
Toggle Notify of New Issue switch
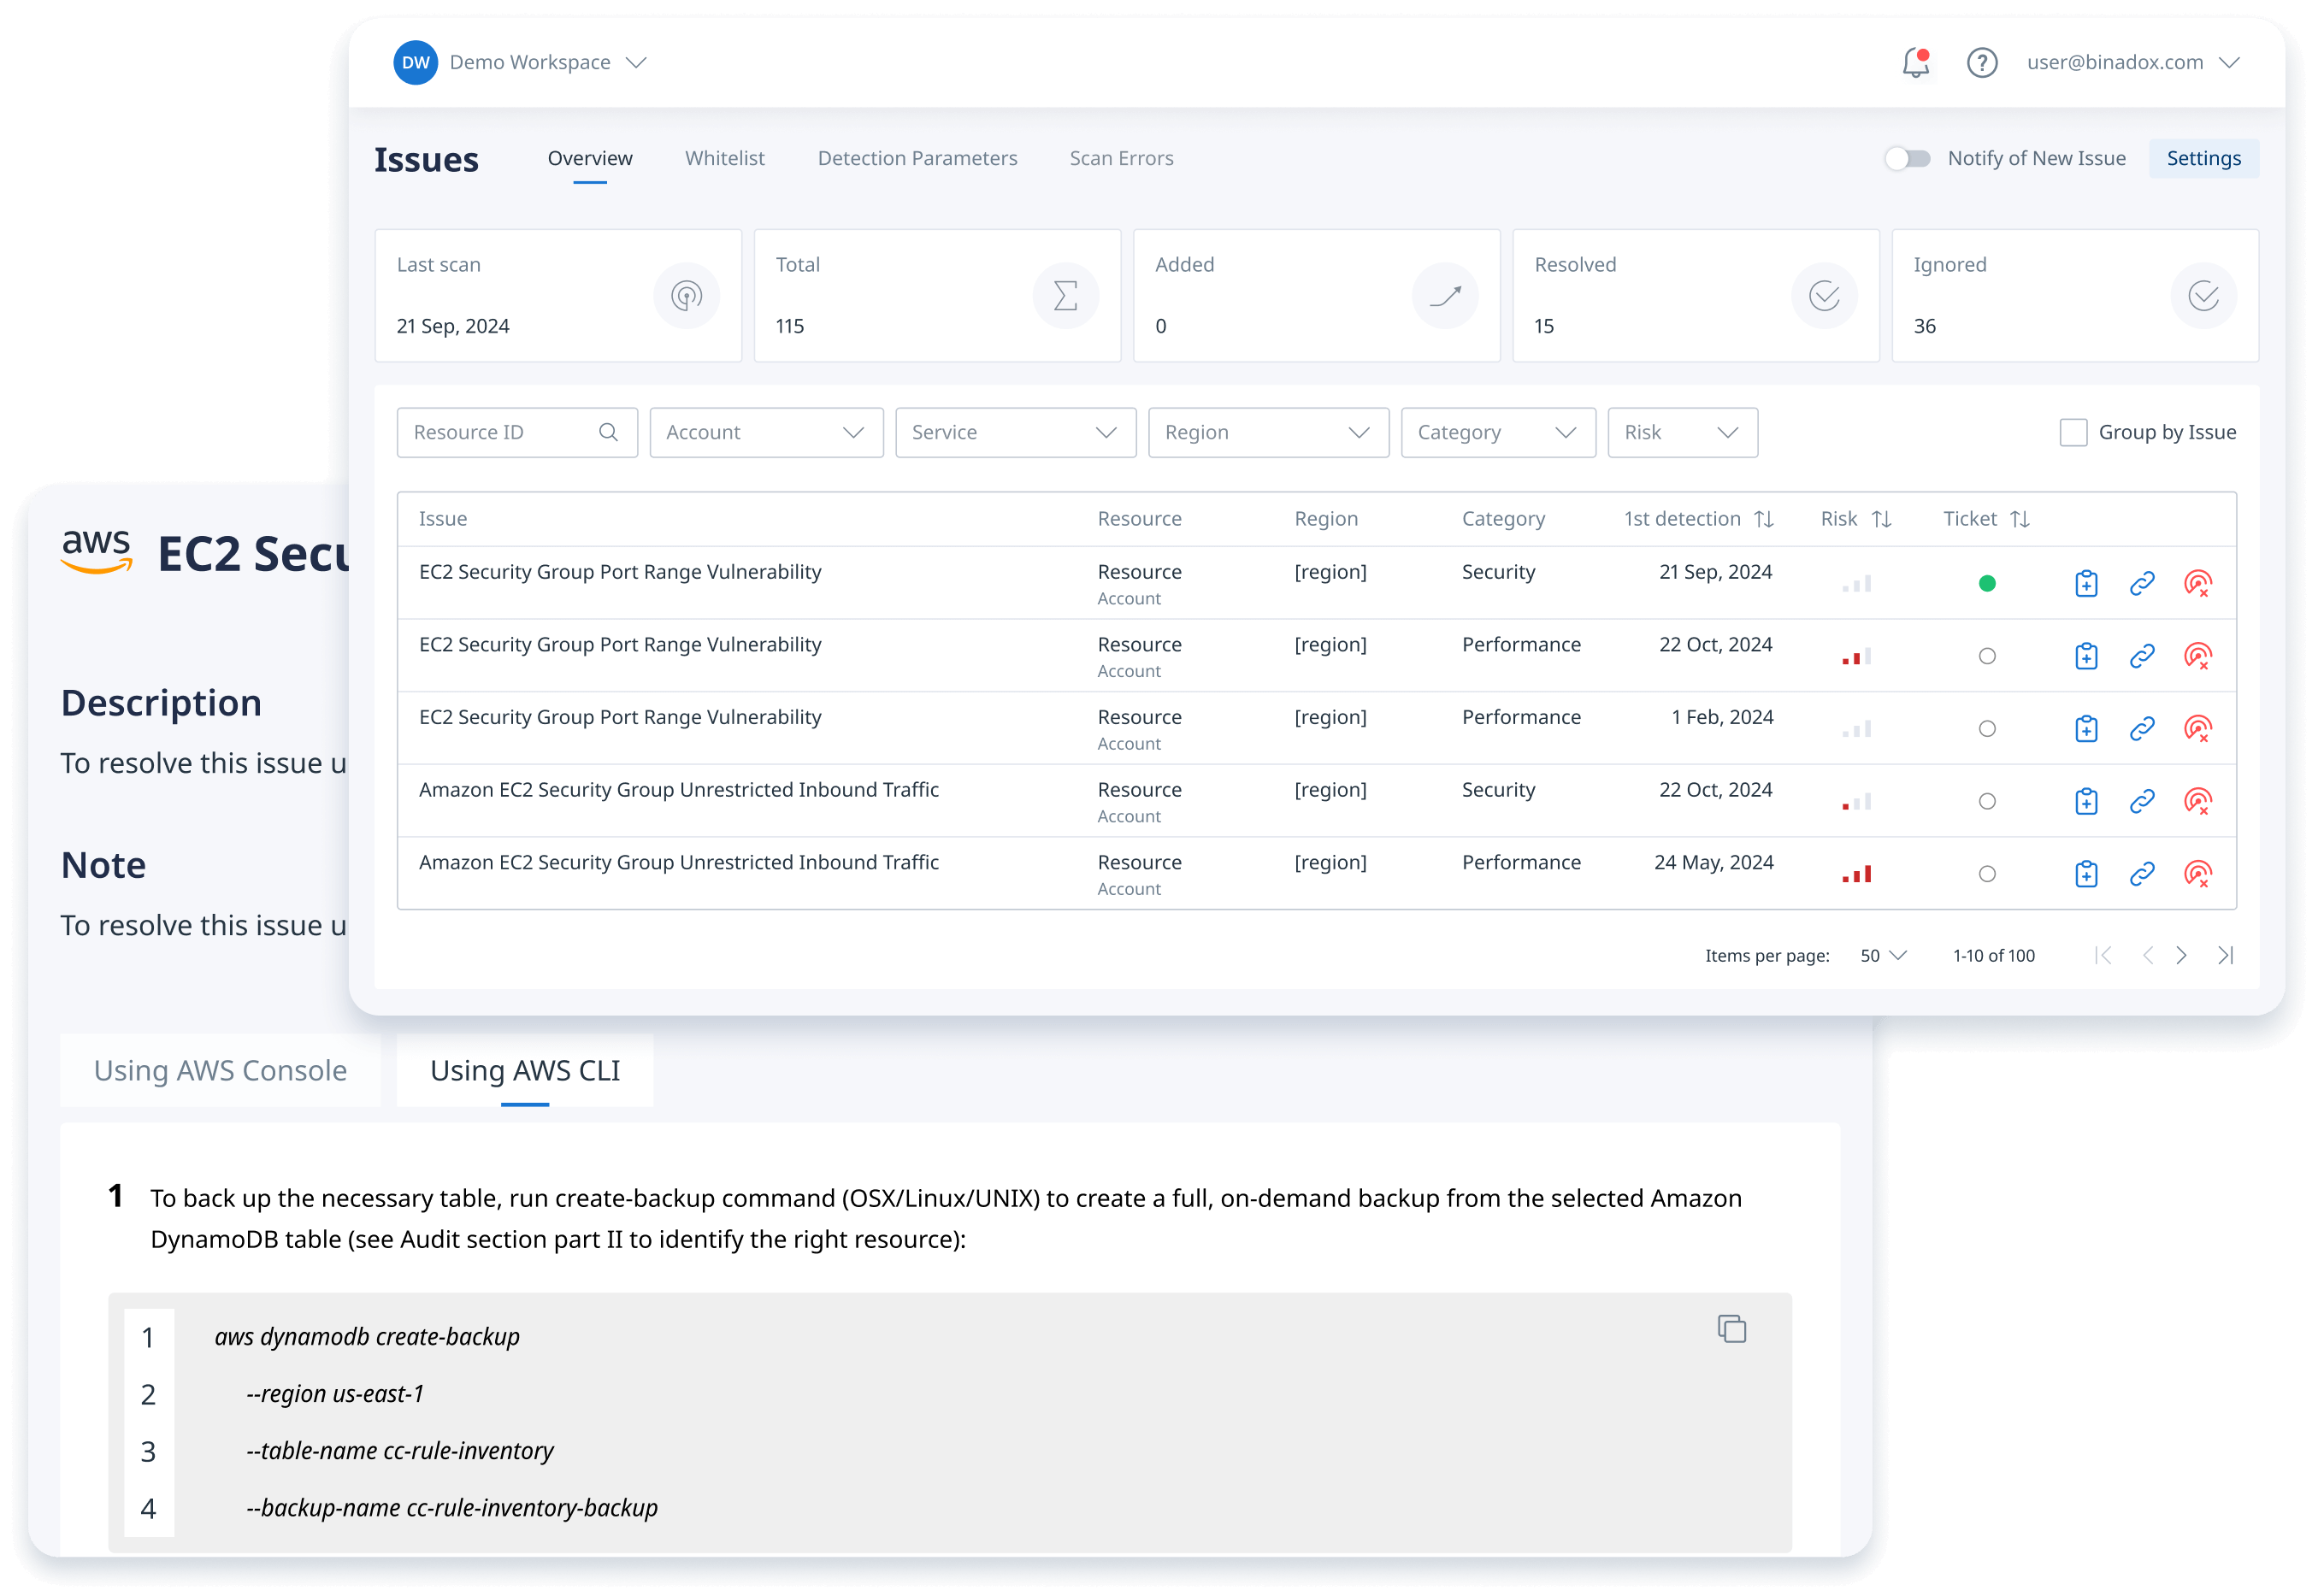point(1908,159)
